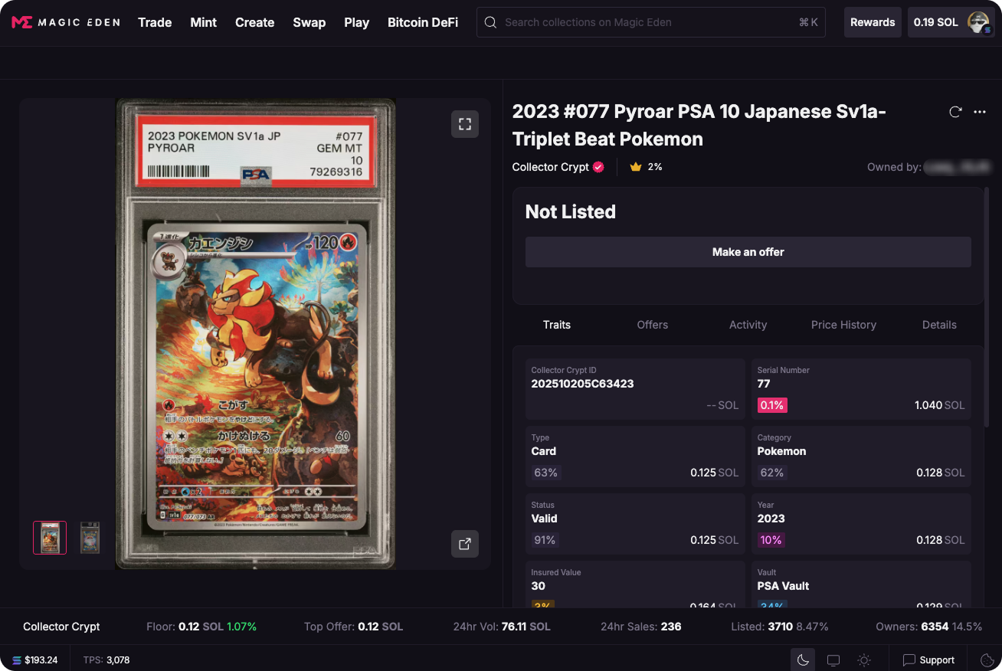
Task: Expand card image to fullscreen
Action: (465, 124)
